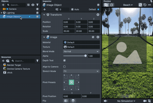Click the Objects panel filter funnel icon
Screen dimensions: 153x103
[x=37, y=5]
